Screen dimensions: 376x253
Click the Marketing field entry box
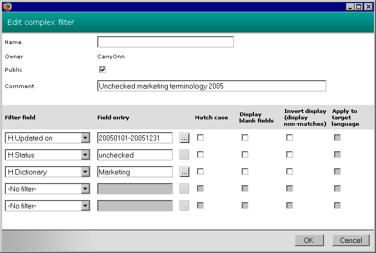[135, 172]
